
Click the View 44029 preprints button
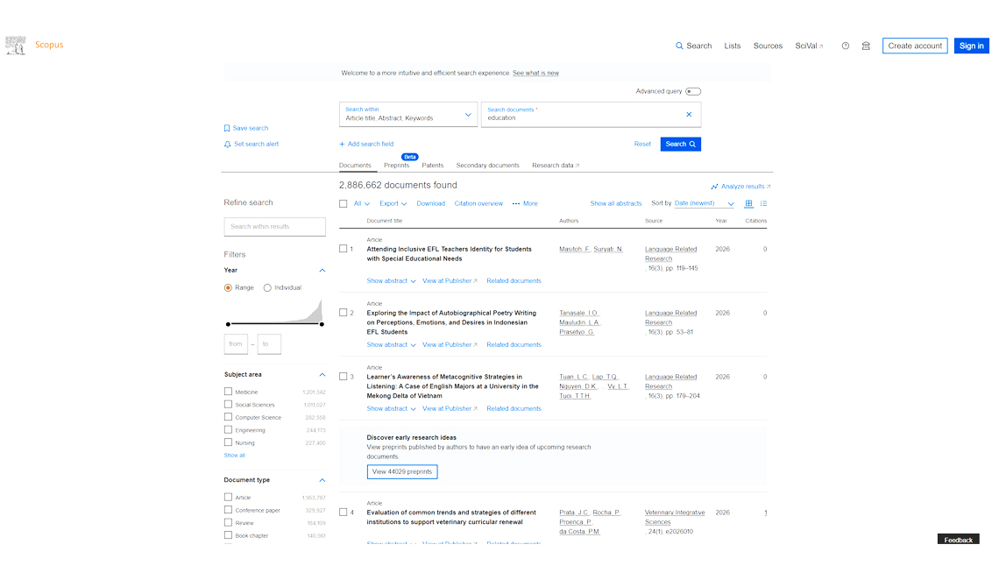click(x=402, y=471)
